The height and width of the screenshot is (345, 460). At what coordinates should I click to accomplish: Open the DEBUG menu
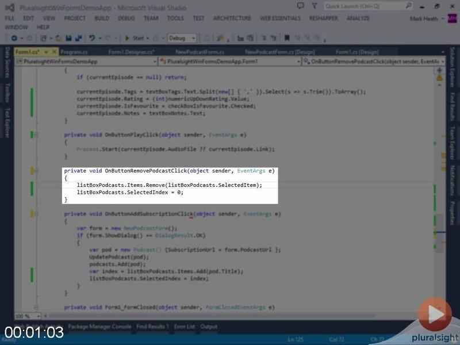tap(126, 18)
